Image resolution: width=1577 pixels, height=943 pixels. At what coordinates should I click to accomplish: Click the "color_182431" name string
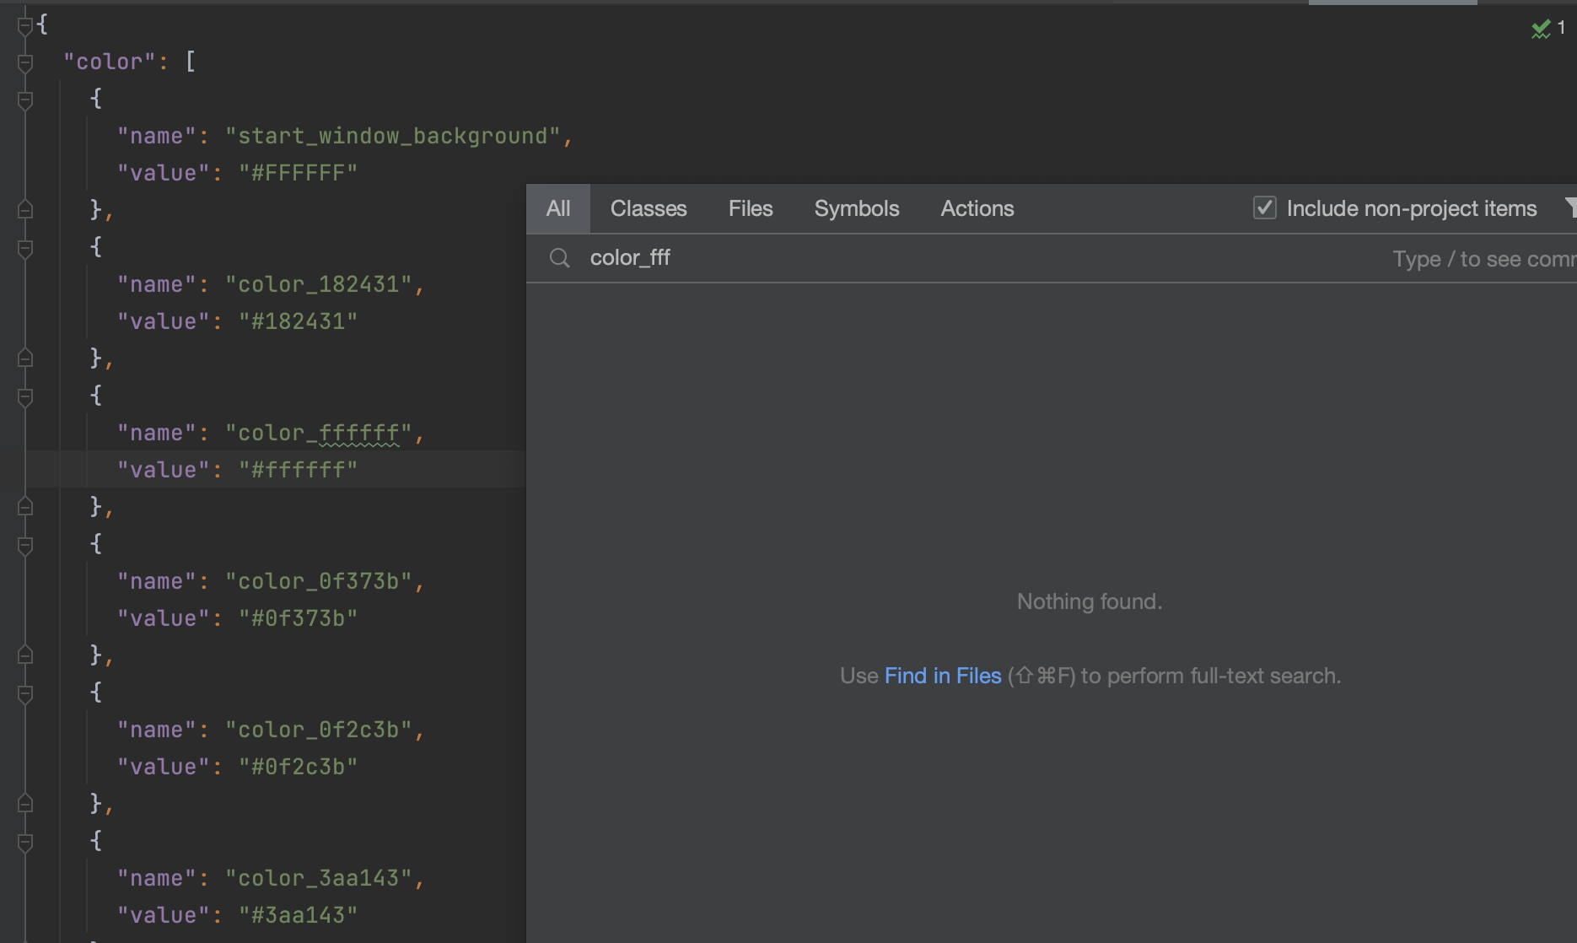click(x=319, y=285)
